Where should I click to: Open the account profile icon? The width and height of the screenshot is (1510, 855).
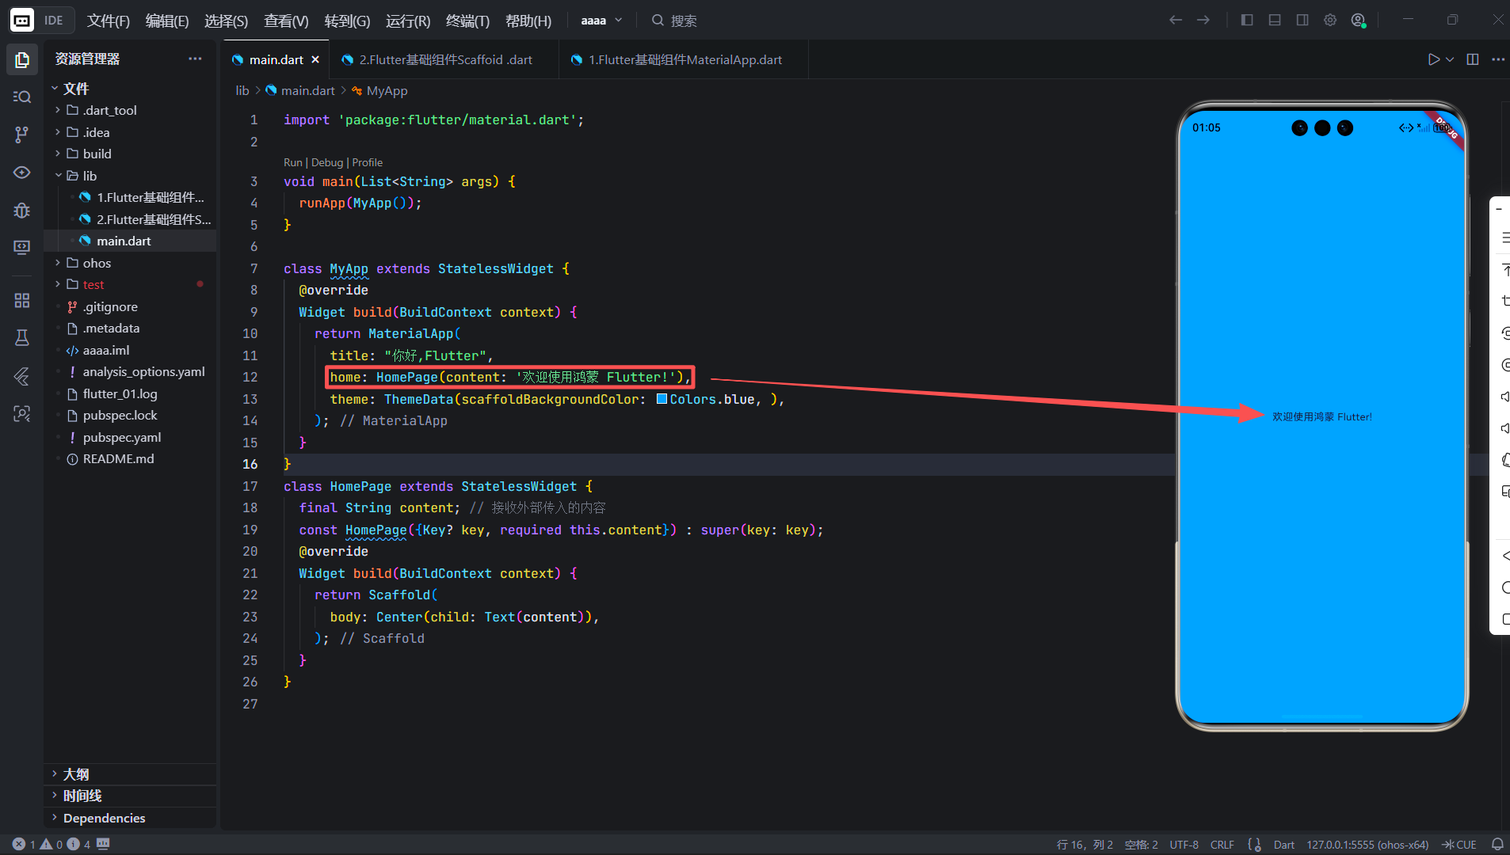pos(1359,20)
